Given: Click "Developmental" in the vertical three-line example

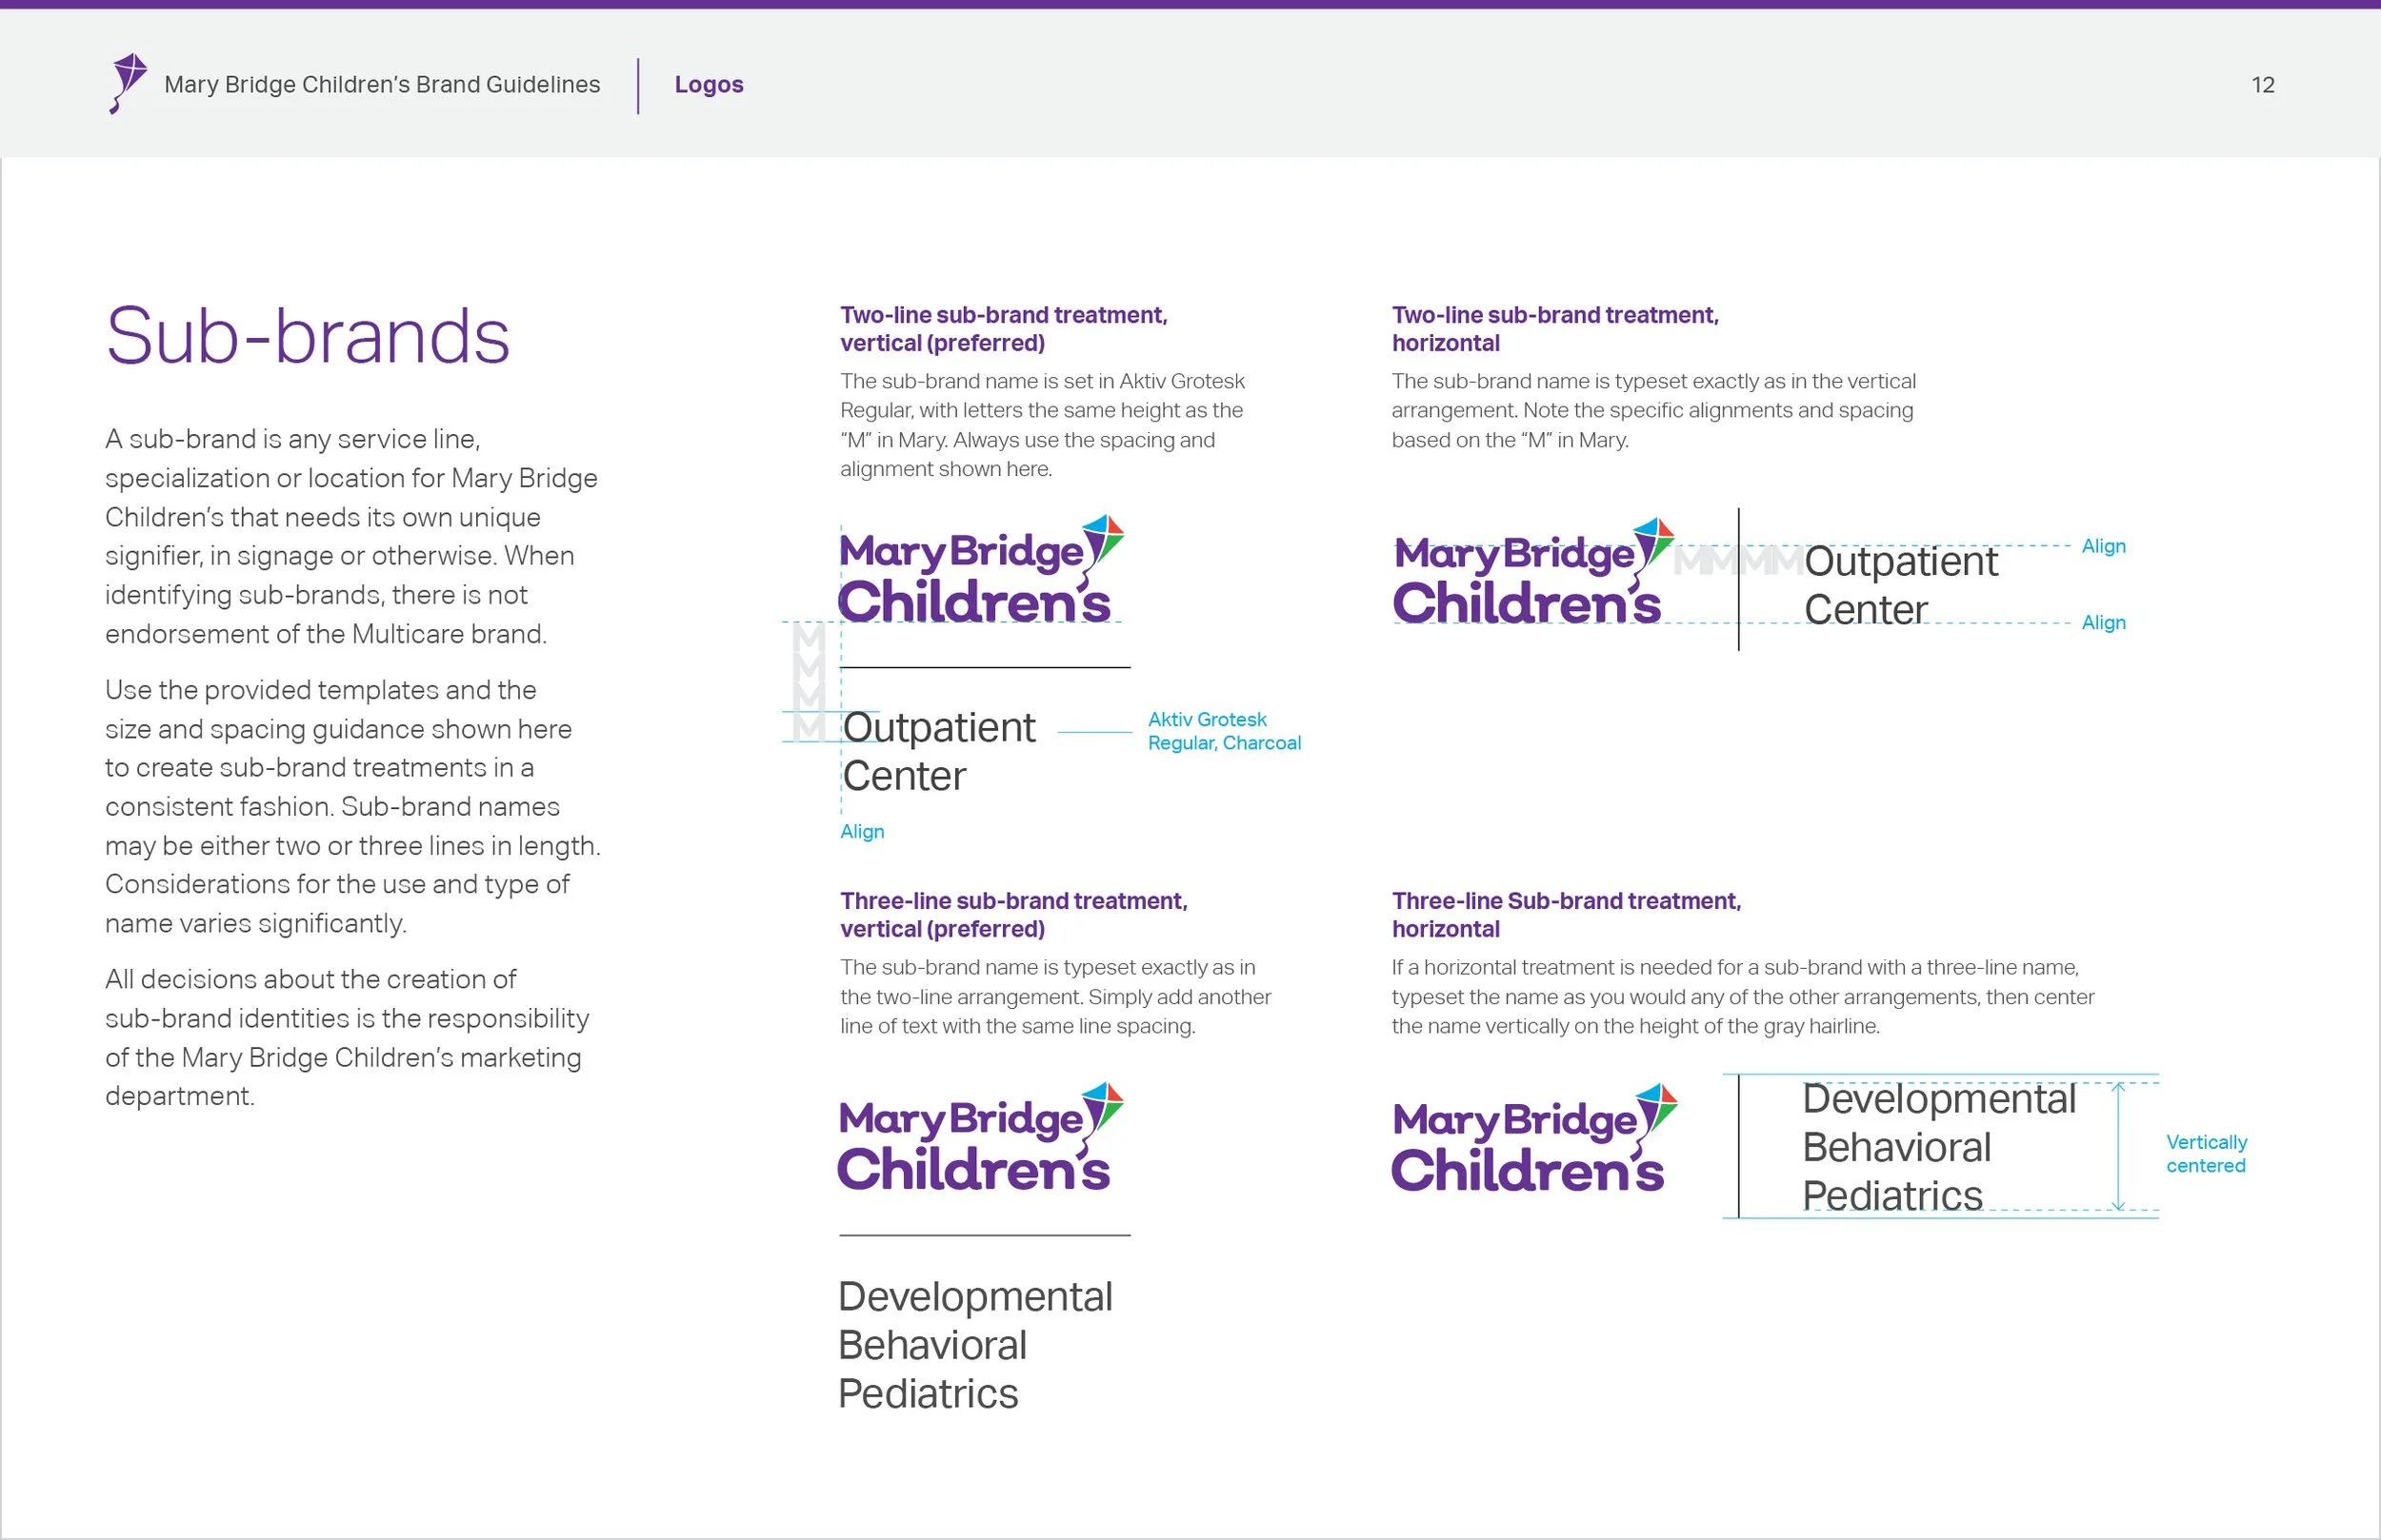Looking at the screenshot, I should [x=975, y=1296].
